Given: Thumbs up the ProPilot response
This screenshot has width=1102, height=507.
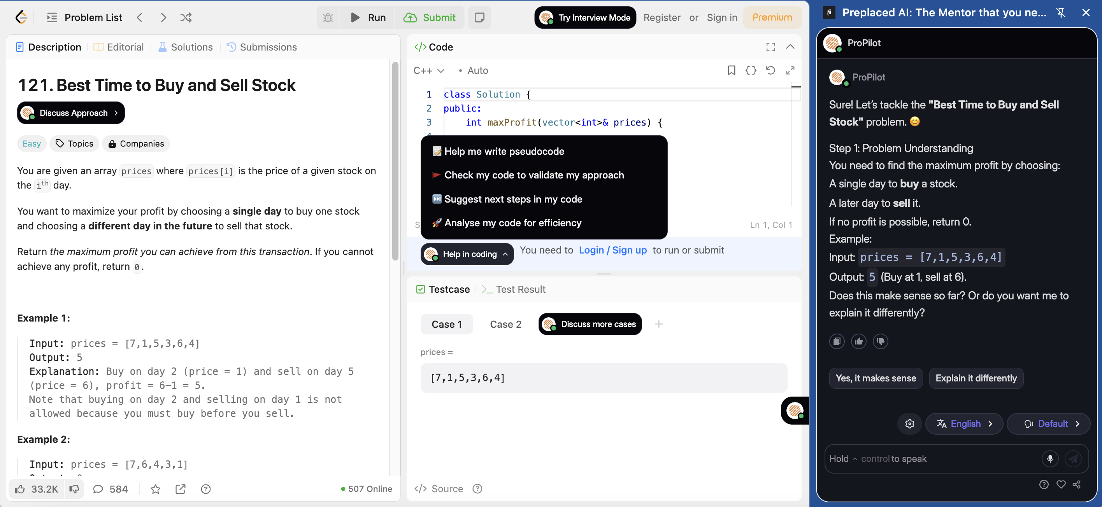Looking at the screenshot, I should pyautogui.click(x=858, y=341).
